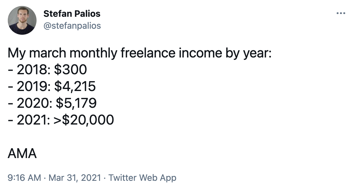
Task: Click the 9:16 AM timestamp
Action: (24, 178)
